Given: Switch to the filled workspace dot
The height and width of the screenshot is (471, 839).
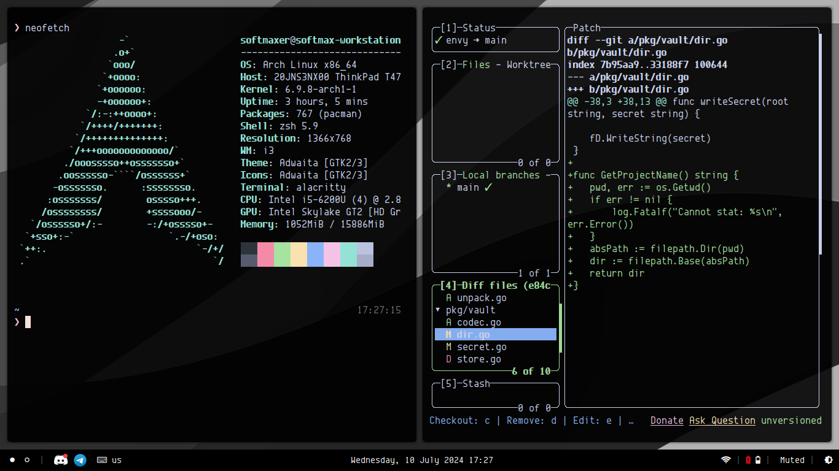Looking at the screenshot, I should coord(12,460).
